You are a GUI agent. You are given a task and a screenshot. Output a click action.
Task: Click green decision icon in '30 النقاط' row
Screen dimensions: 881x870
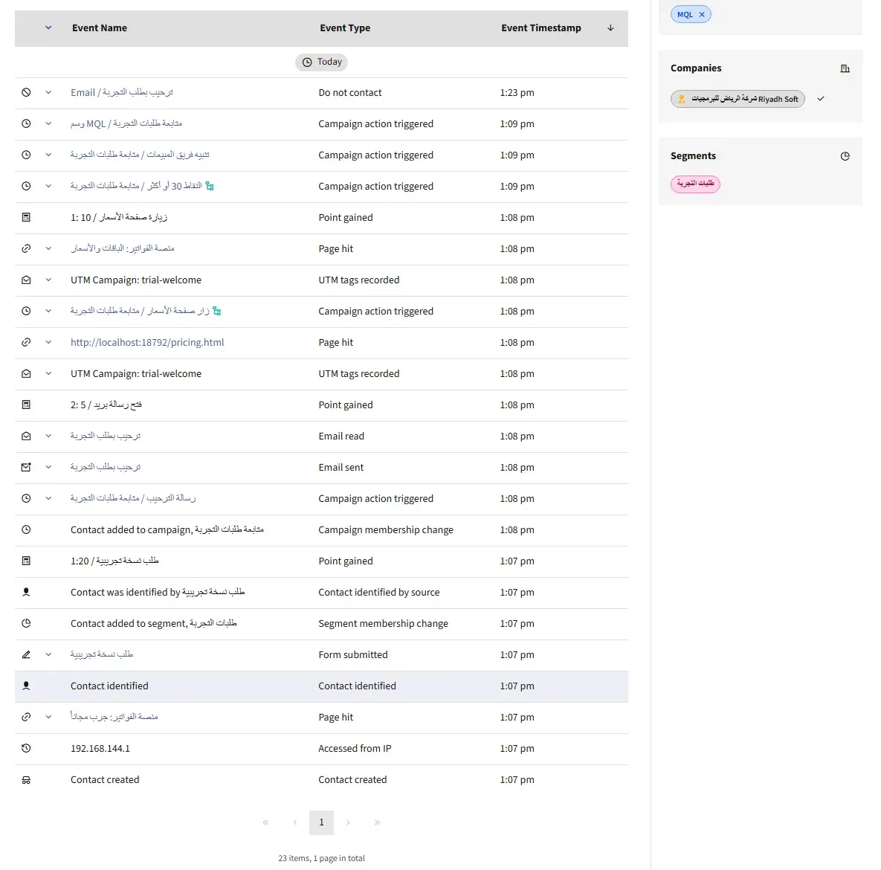(x=210, y=186)
